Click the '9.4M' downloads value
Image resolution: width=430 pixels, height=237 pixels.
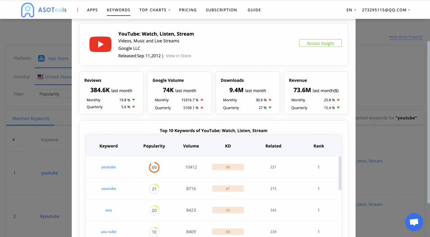236,90
